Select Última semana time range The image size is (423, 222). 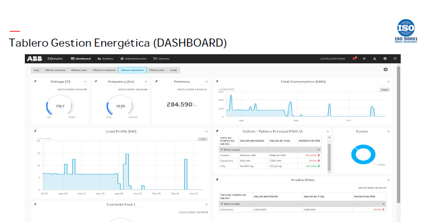click(x=55, y=70)
